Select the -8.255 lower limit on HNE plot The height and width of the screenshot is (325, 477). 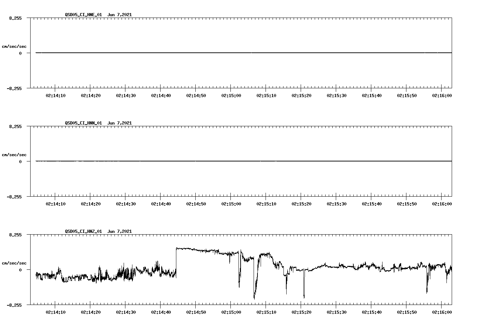pyautogui.click(x=14, y=89)
